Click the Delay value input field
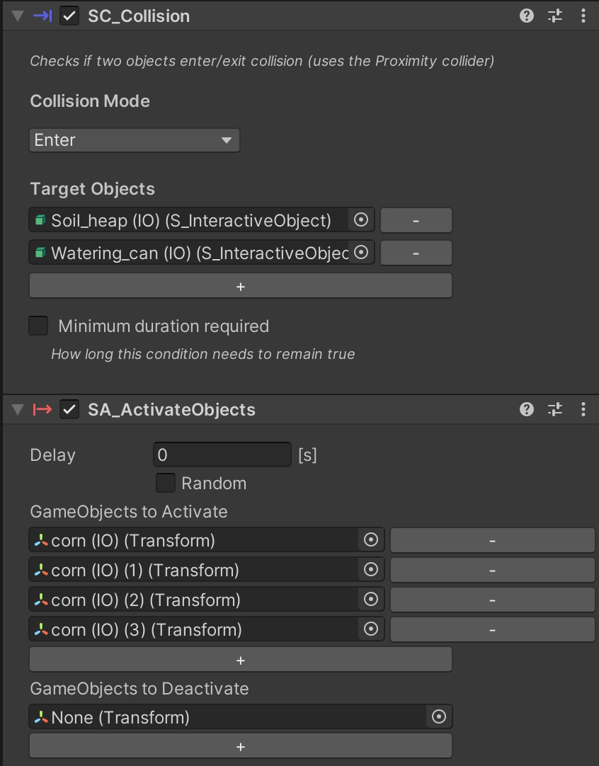Image resolution: width=599 pixels, height=766 pixels. (x=222, y=455)
